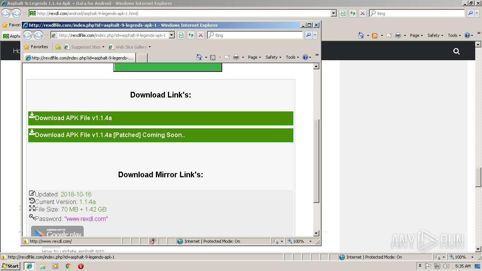
Task: Click Compatibility View icon in front window
Action: point(181,35)
